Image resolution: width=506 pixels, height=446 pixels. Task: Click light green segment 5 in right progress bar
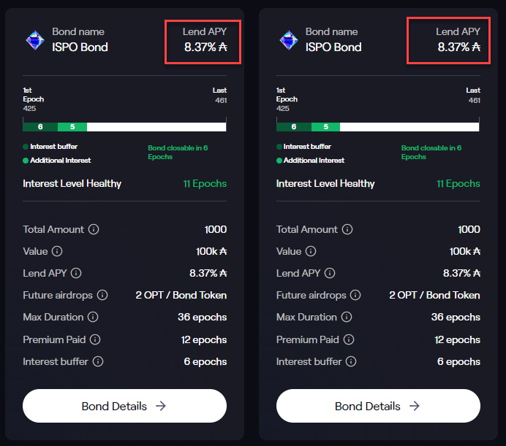[x=325, y=126]
